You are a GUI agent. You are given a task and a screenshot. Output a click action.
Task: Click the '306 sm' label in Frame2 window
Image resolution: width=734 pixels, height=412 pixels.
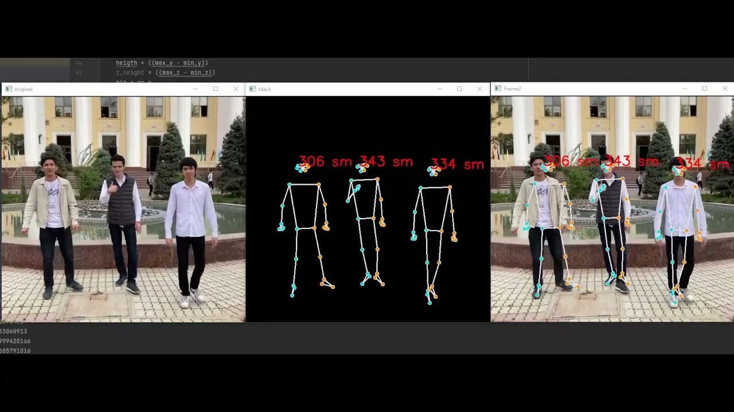click(571, 162)
